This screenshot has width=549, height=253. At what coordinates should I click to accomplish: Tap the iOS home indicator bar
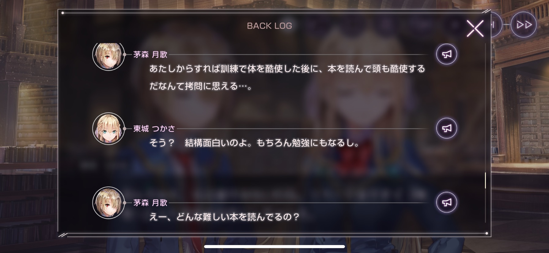click(274, 247)
